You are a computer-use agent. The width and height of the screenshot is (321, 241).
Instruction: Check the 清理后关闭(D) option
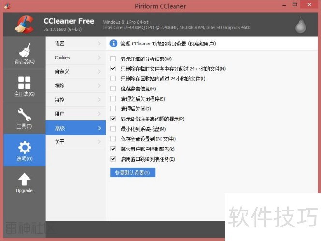(113, 108)
